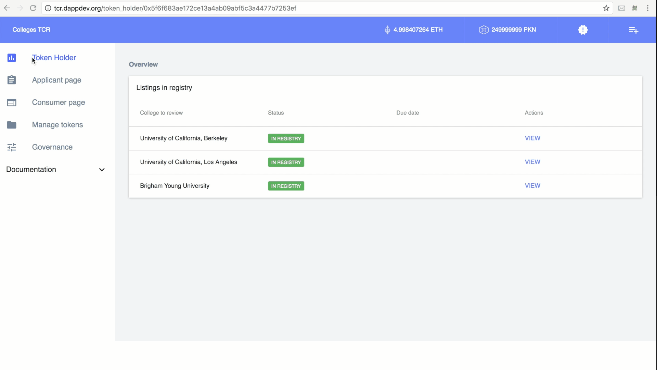Open the Token Holder menu item
This screenshot has width=657, height=370.
click(x=54, y=58)
